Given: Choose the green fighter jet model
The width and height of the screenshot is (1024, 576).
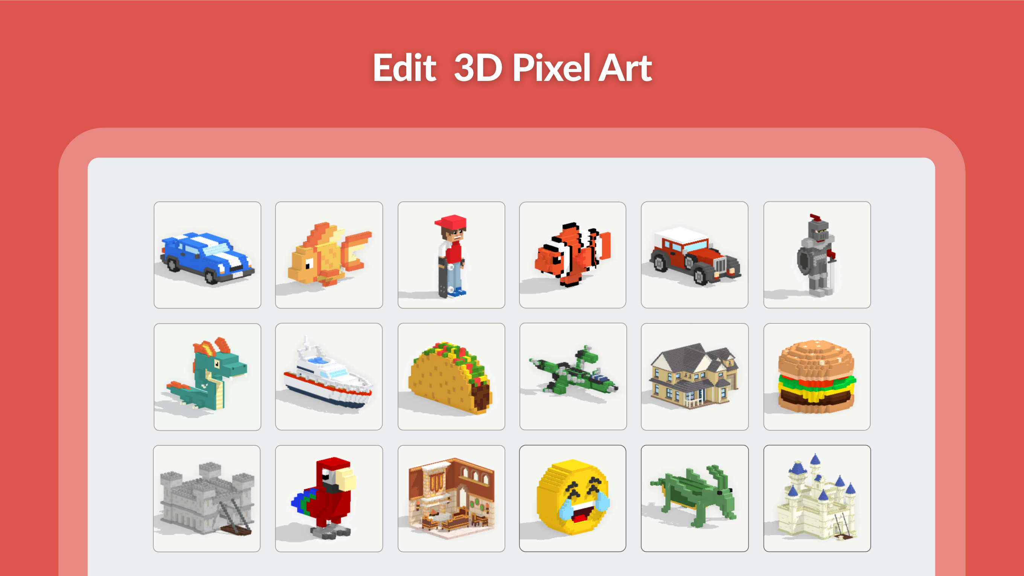Looking at the screenshot, I should 573,377.
